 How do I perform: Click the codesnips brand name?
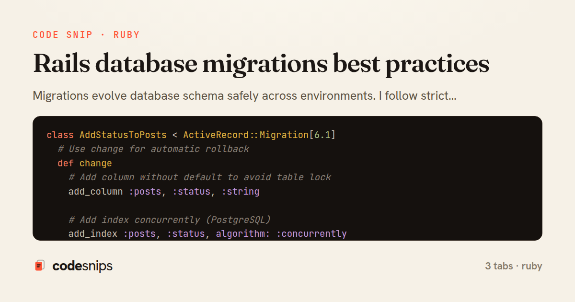tap(82, 266)
